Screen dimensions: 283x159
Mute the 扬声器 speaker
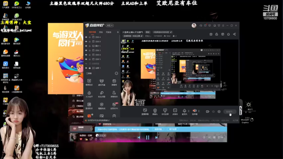(195, 112)
